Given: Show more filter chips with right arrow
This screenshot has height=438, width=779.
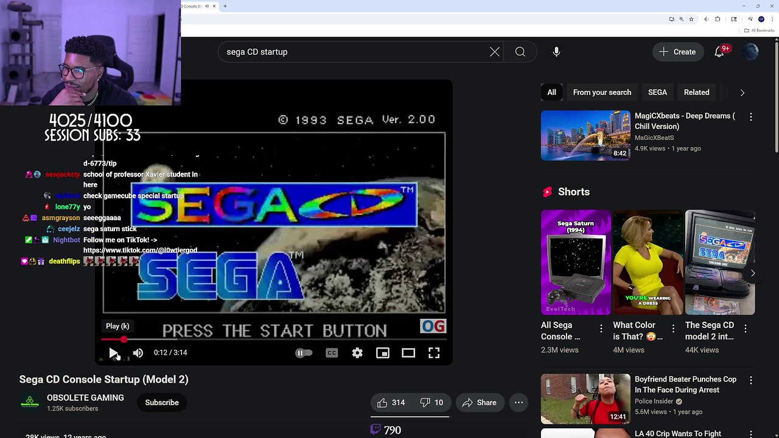Looking at the screenshot, I should pyautogui.click(x=742, y=92).
